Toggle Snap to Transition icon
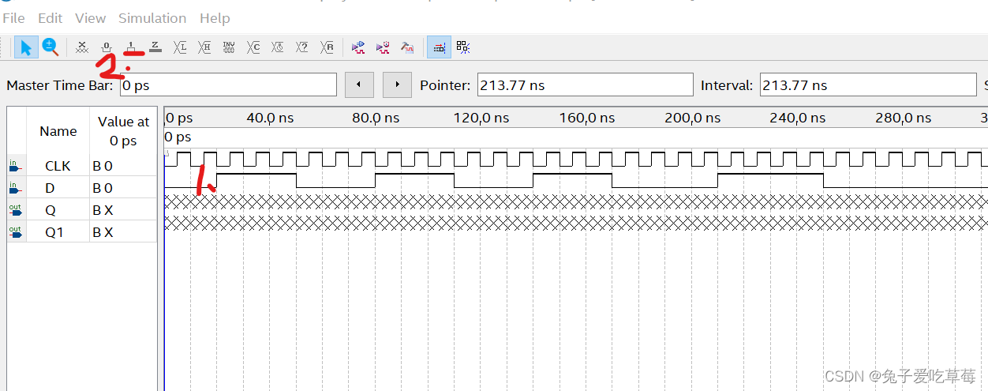The width and height of the screenshot is (988, 391). [x=463, y=47]
